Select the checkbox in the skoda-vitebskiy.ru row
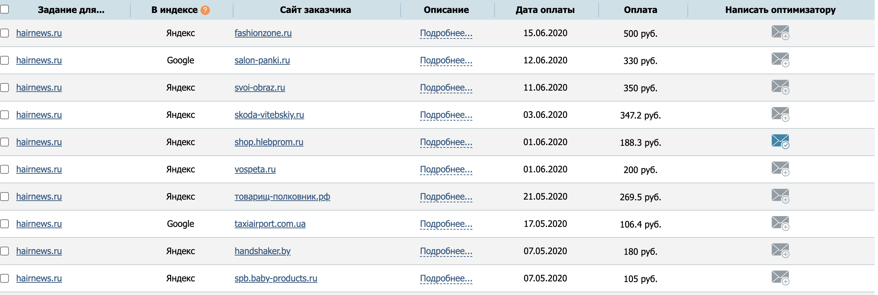The width and height of the screenshot is (878, 295). [5, 114]
